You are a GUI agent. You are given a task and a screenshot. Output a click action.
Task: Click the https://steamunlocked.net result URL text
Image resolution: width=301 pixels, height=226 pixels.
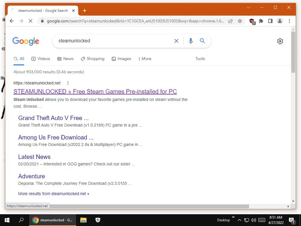(x=37, y=83)
